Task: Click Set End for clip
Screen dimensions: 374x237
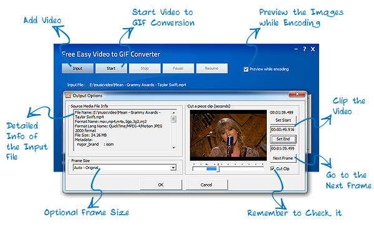Action: click(283, 139)
